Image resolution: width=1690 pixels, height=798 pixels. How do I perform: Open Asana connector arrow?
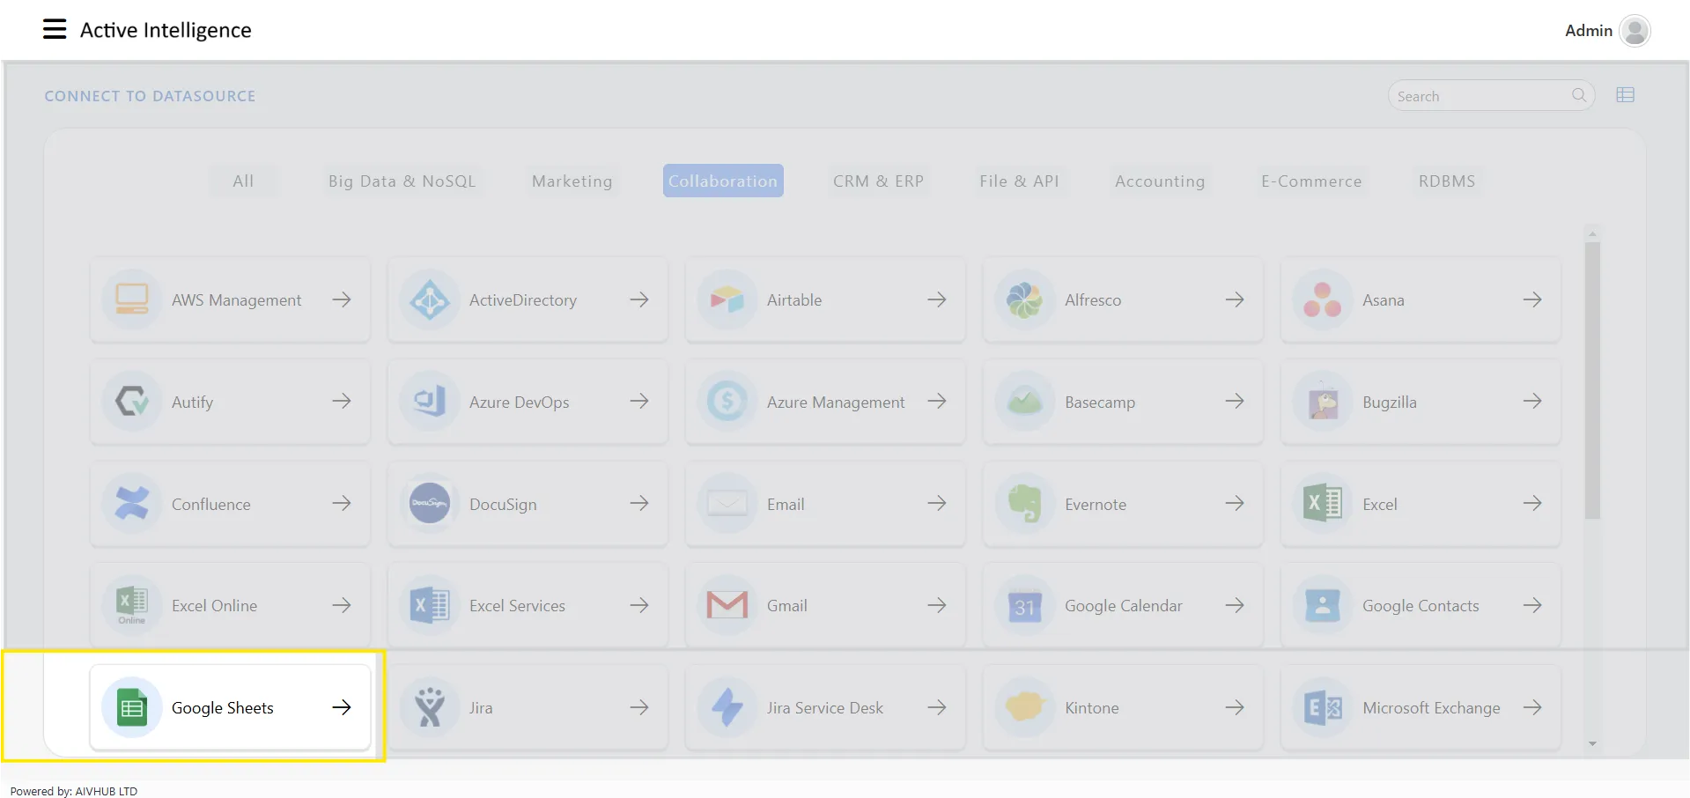(1532, 299)
